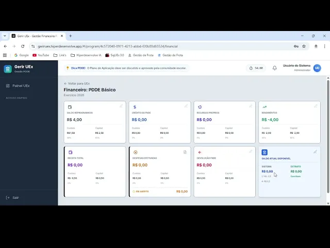Click the Chrome install/share icon beside the star
Image resolution: width=330 pixels, height=248 pixels.
point(316,46)
